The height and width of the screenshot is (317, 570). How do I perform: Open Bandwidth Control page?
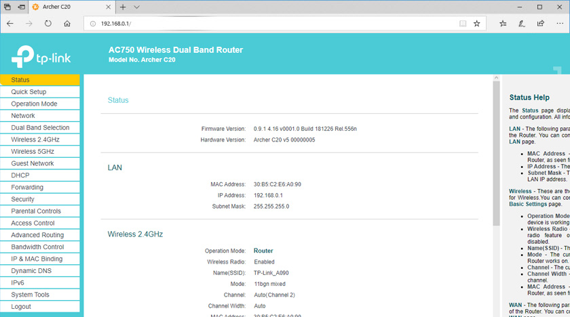click(x=40, y=247)
